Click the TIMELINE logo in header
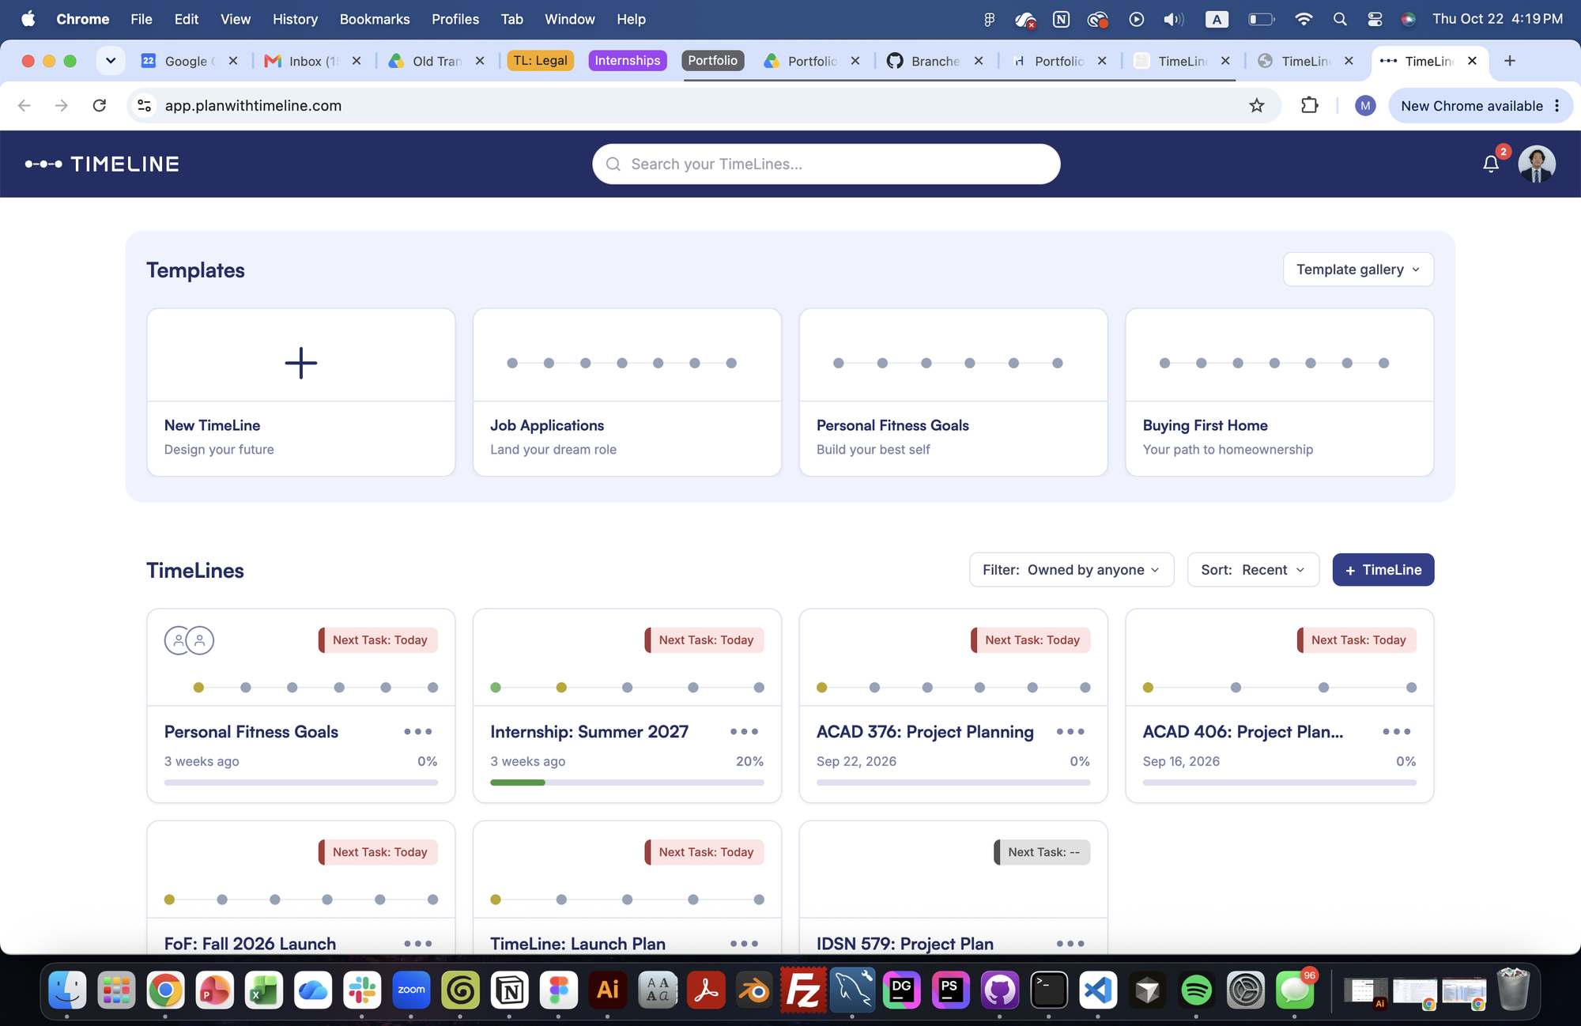1581x1026 pixels. [102, 164]
